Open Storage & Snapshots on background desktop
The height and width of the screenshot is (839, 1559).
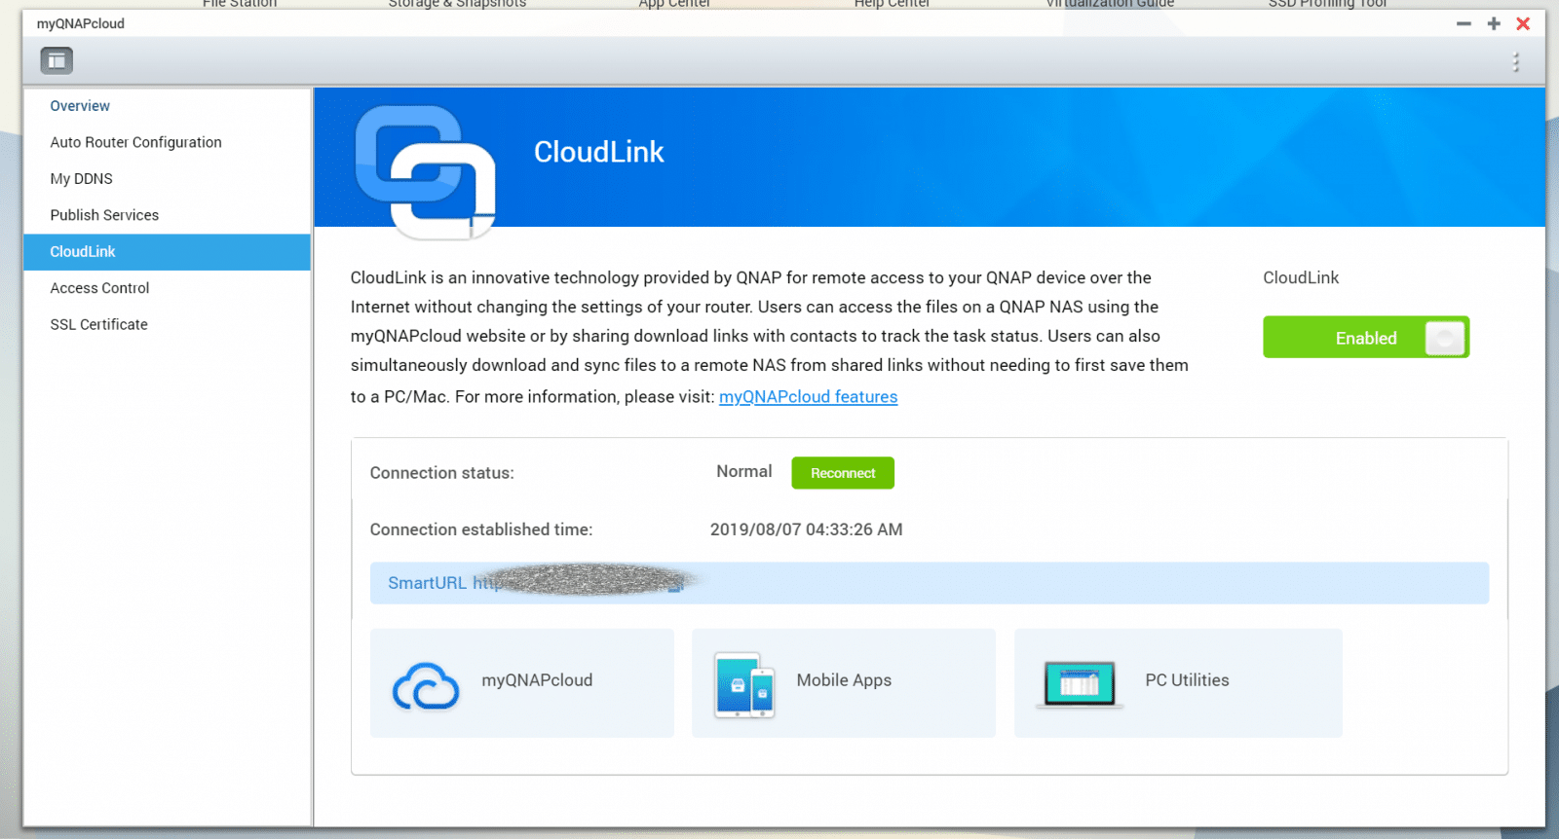point(457,4)
